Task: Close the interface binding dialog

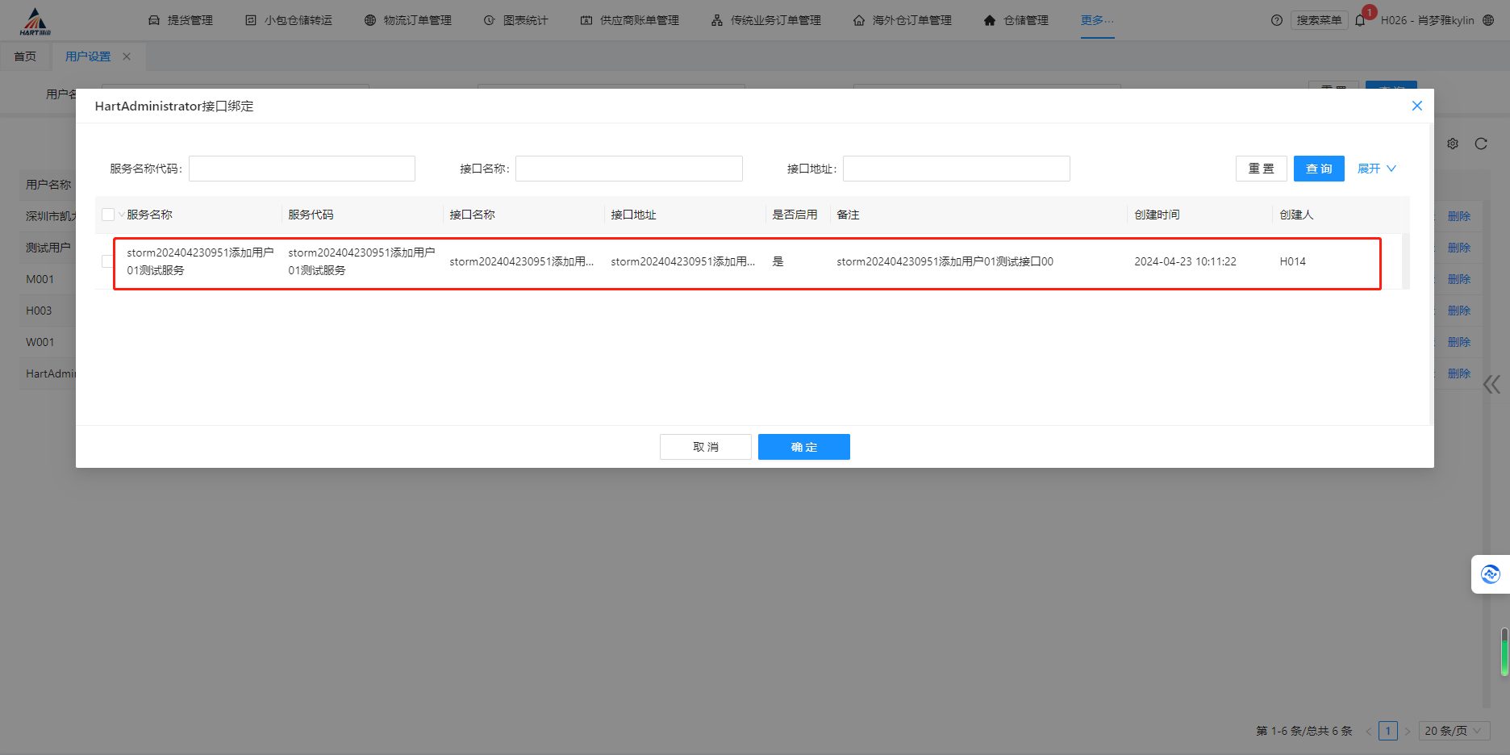Action: 1416,106
